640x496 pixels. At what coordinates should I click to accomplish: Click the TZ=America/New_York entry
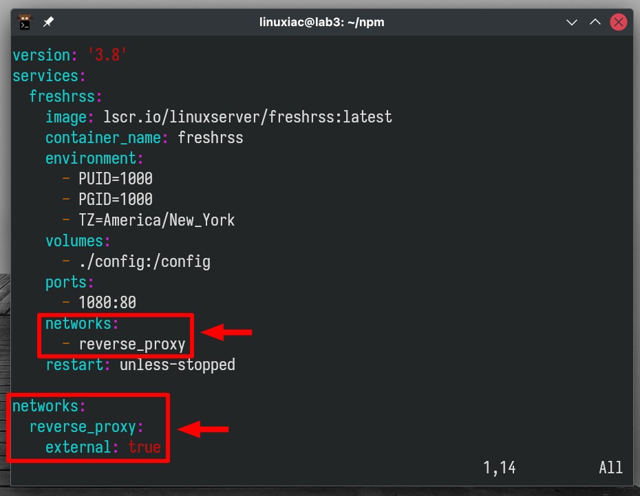[x=157, y=220]
